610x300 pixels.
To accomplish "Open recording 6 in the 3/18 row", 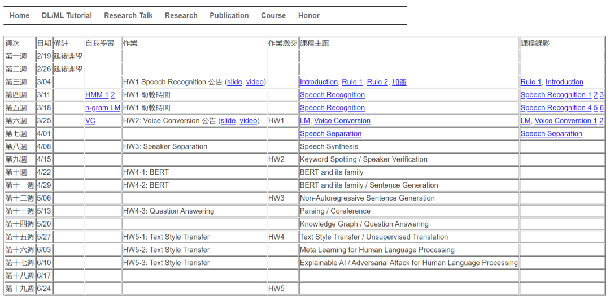I will (x=602, y=108).
